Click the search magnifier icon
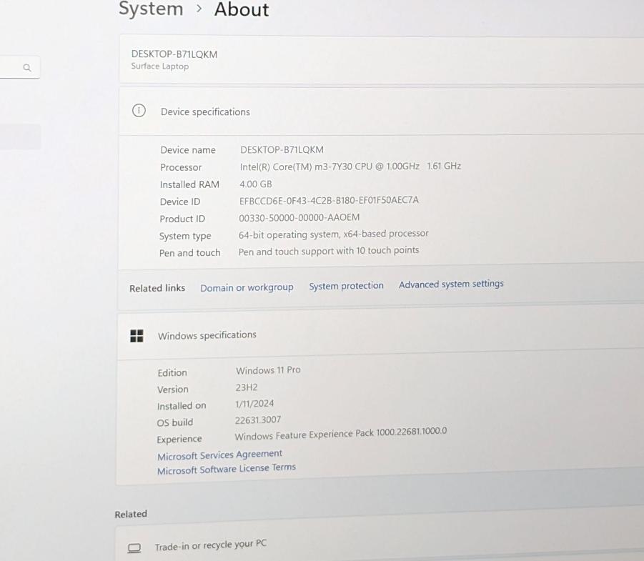This screenshot has width=644, height=561. tap(27, 68)
